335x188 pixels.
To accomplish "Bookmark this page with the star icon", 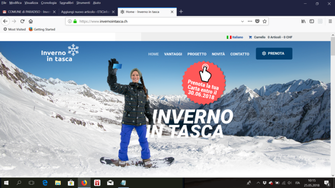I will pyautogui.click(x=265, y=21).
